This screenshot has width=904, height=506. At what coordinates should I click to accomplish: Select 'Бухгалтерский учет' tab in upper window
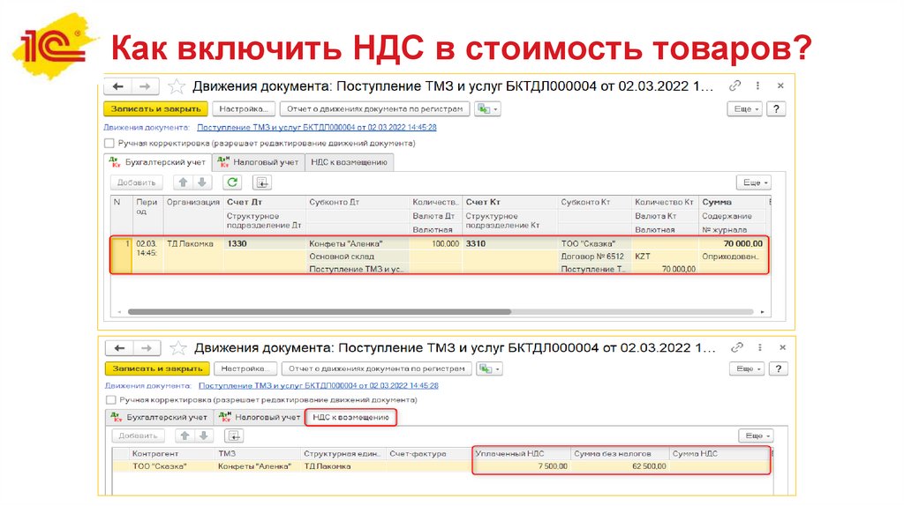pyautogui.click(x=158, y=162)
